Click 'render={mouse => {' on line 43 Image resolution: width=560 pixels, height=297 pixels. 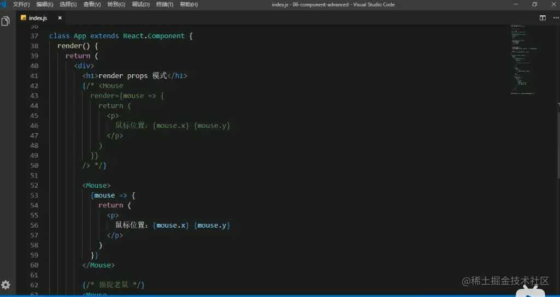pyautogui.click(x=127, y=96)
